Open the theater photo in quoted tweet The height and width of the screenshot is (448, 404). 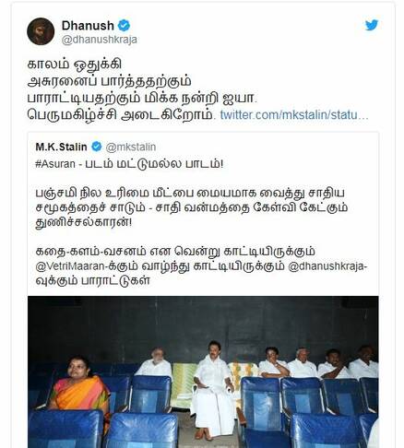203,371
